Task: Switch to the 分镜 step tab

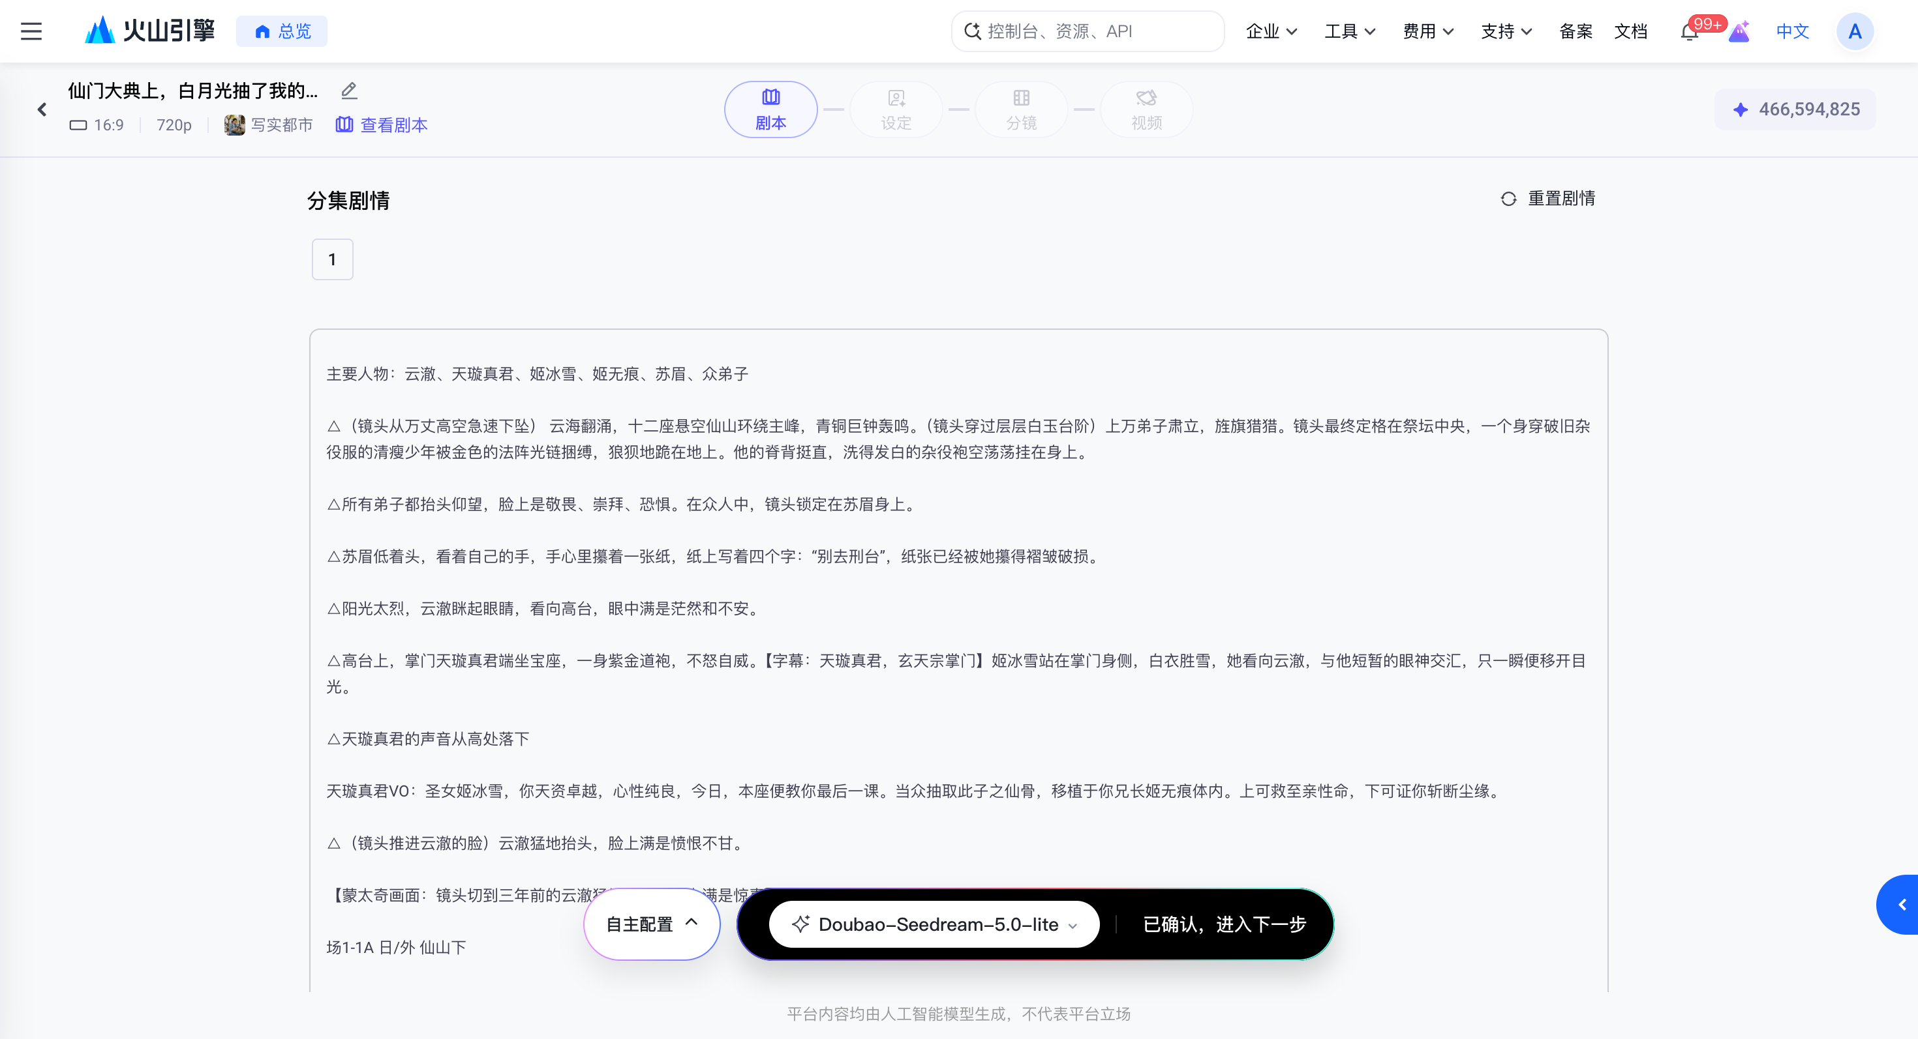Action: (1021, 110)
